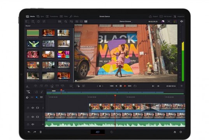Jump to the first frame of timeline

pos(112,86)
